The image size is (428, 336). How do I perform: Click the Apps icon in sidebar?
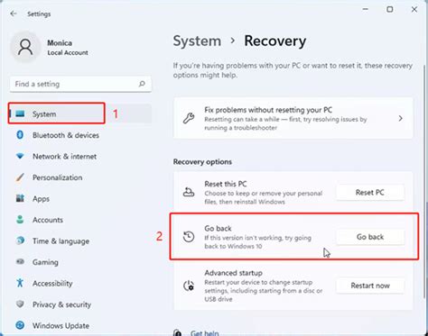click(x=20, y=198)
